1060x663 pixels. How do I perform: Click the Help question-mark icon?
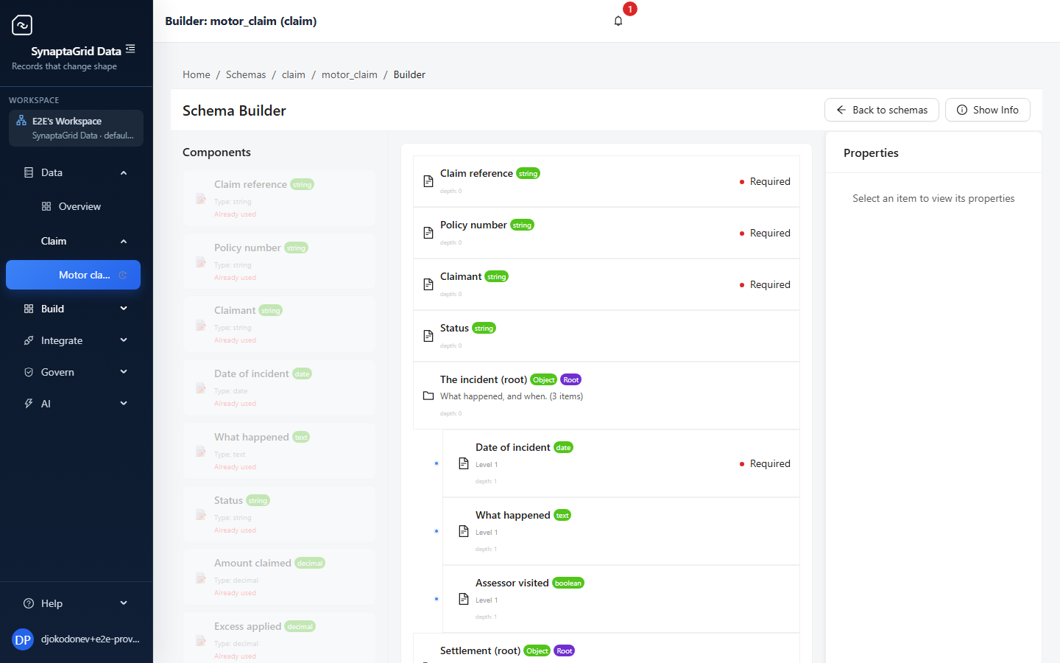29,603
